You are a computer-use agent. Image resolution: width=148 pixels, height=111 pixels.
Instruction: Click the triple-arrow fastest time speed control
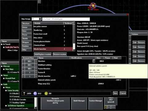pyautogui.click(x=113, y=107)
